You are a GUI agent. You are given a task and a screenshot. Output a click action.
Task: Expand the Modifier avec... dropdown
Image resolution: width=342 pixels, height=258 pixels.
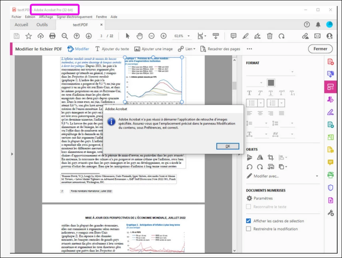point(317,176)
